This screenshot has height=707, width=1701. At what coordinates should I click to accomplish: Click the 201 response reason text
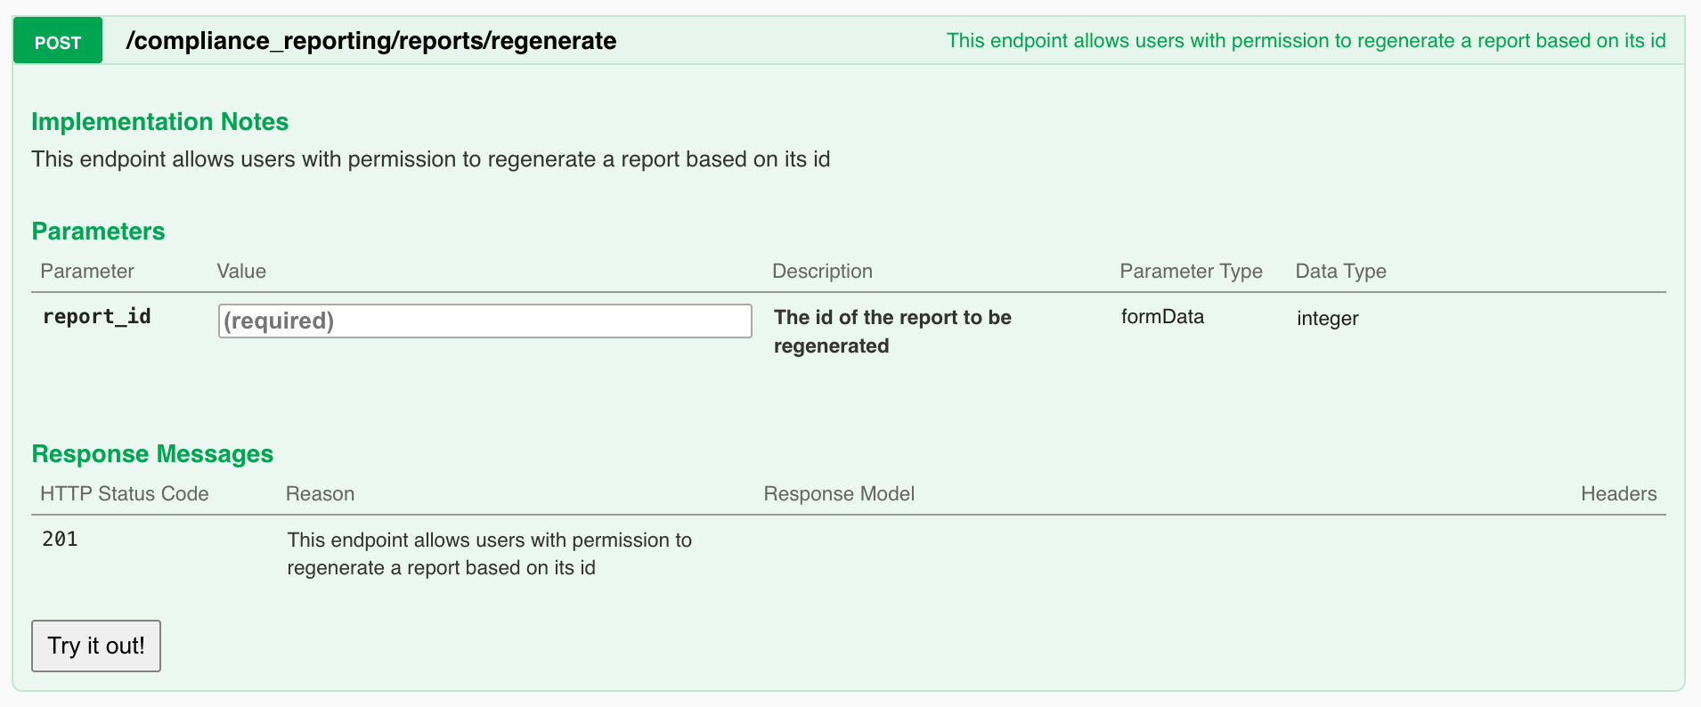[489, 552]
